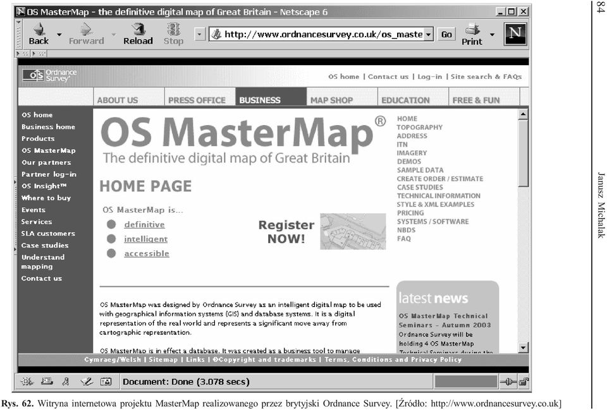Click the status bar progress meter

466,382
